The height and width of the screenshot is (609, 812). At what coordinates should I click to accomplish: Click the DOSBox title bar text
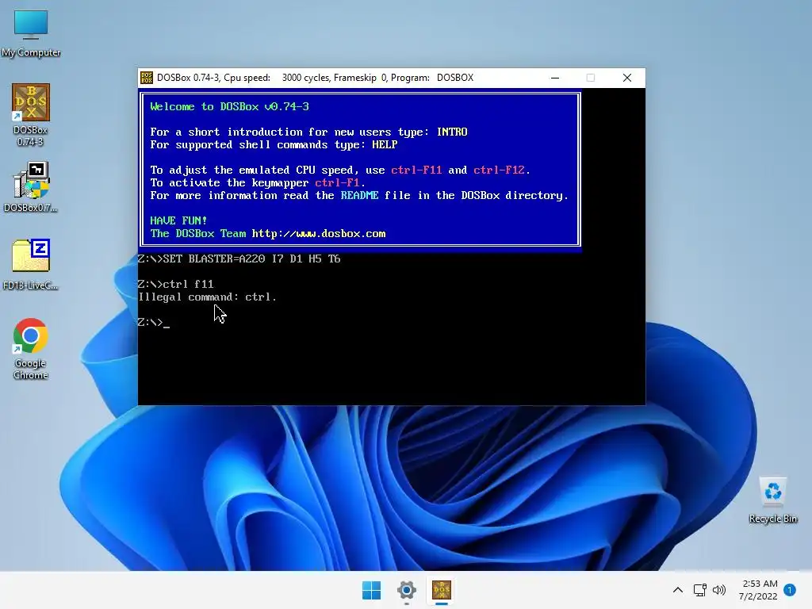tap(315, 78)
